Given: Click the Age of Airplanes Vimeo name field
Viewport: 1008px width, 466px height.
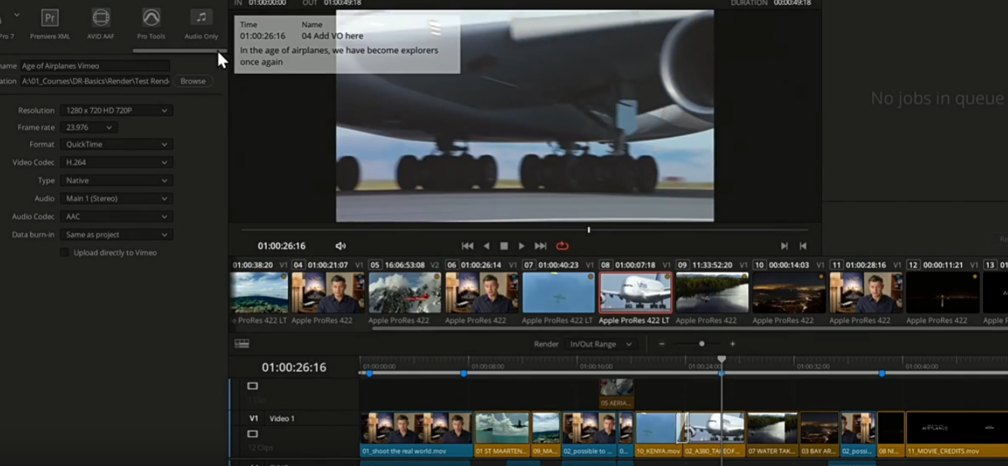Looking at the screenshot, I should (x=95, y=66).
